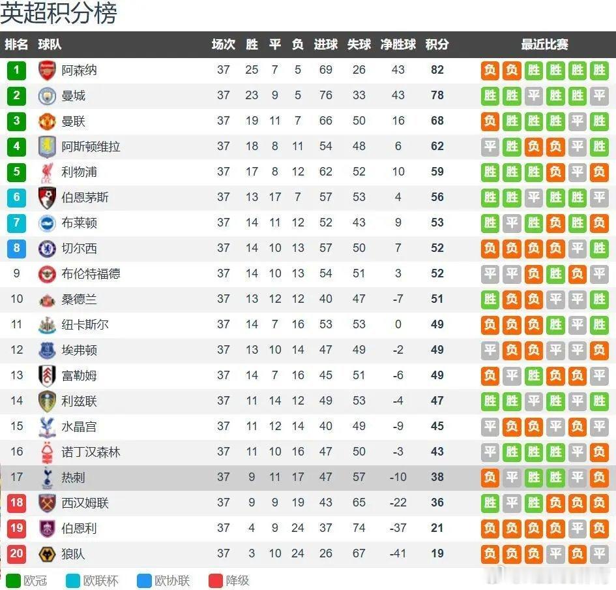The image size is (616, 590).
Task: Click the red rank 18 badge
Action: pos(16,503)
